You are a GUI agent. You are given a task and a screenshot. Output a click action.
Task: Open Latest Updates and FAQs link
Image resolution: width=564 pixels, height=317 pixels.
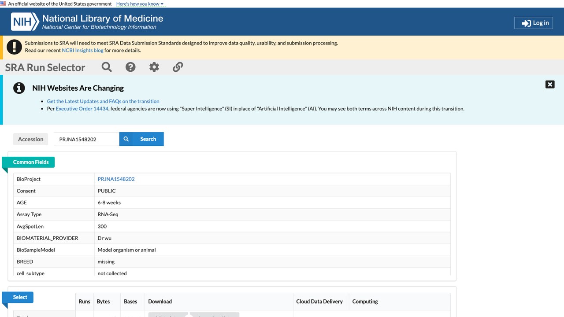(x=103, y=101)
